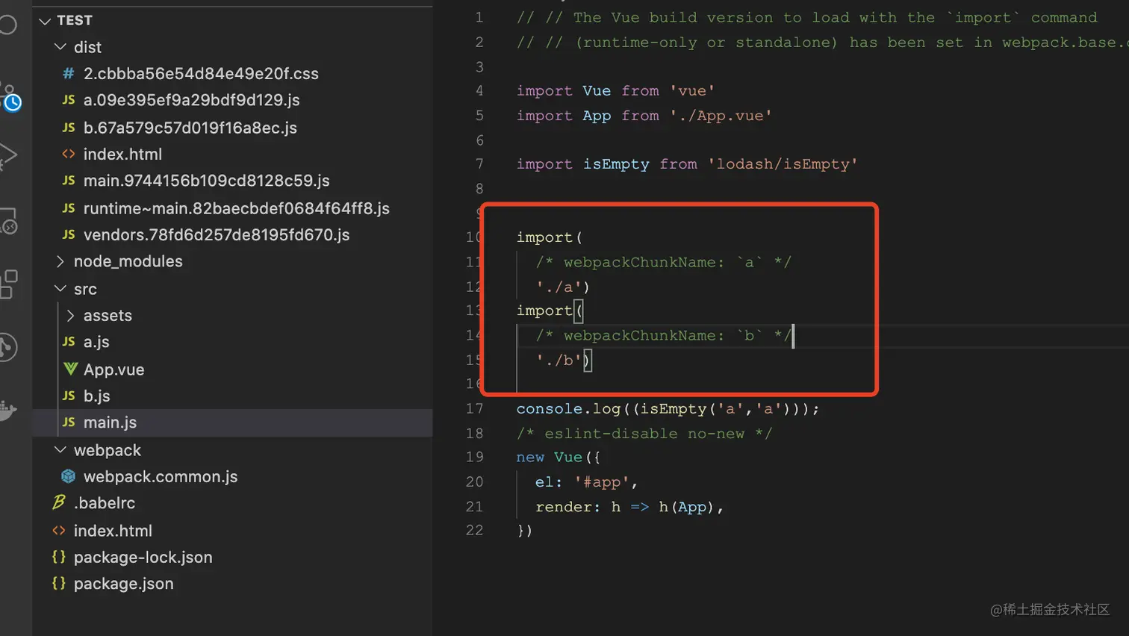This screenshot has height=636, width=1129.
Task: Click line number 4 in the gutter
Action: click(x=479, y=90)
